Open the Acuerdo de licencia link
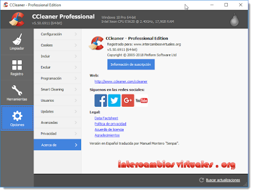The image size is (253, 192). tap(109, 129)
